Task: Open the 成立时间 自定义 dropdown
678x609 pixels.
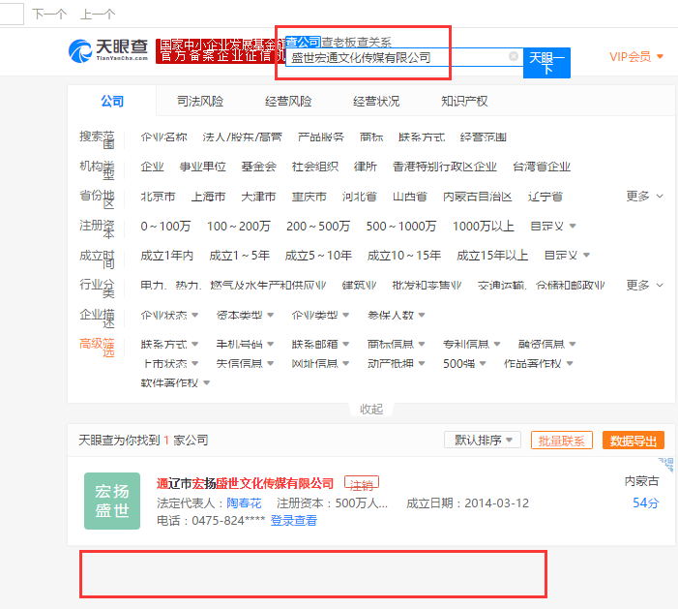Action: tap(567, 256)
